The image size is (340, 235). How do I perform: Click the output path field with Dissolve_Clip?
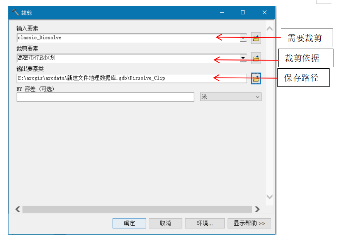click(132, 78)
